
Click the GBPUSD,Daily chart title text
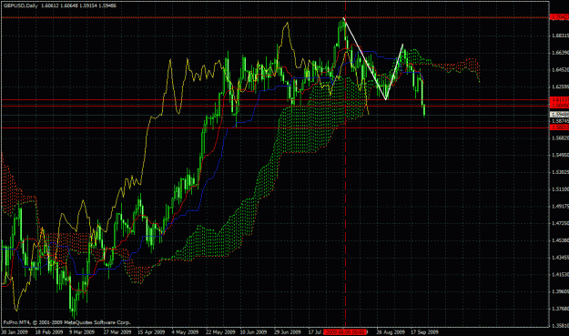[20, 5]
